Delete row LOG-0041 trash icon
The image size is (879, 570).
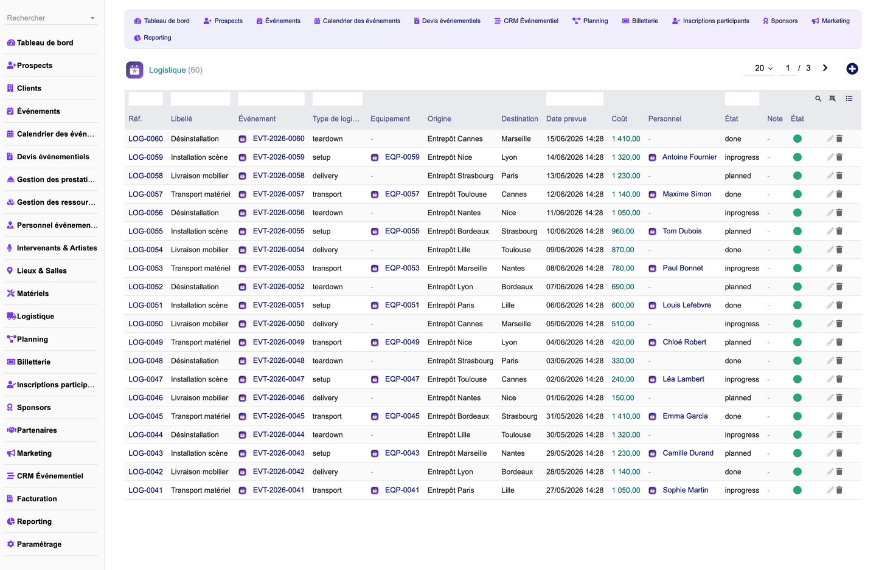click(x=839, y=490)
